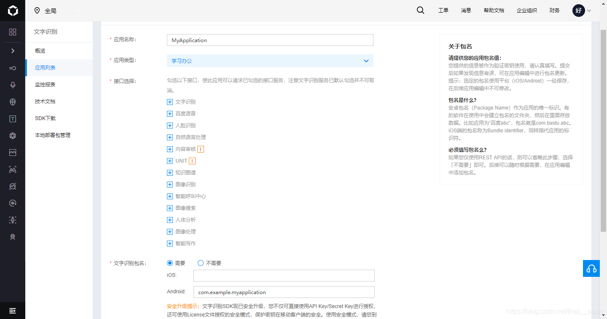Select the cube-shaped service icon in sidebar
The width and height of the screenshot is (607, 319).
[12, 135]
